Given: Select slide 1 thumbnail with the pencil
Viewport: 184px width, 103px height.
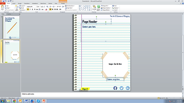Looking at the screenshot, I should point(11,27).
